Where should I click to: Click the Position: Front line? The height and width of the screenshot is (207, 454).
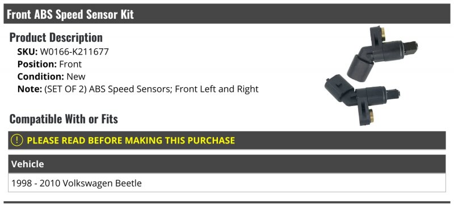tap(49, 64)
